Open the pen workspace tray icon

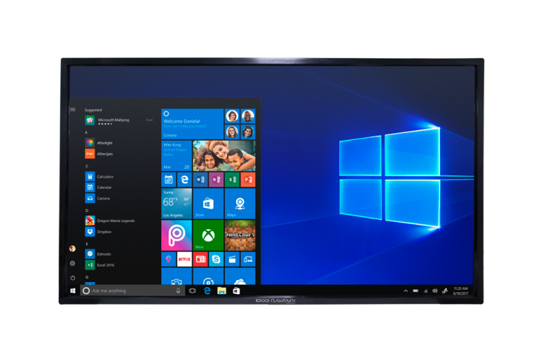(445, 291)
